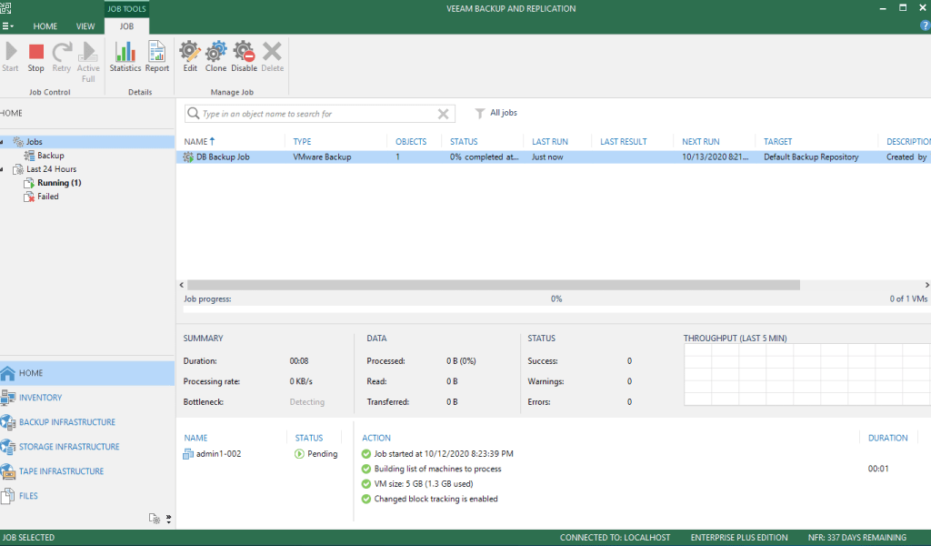Clone the selected job
This screenshot has width=931, height=546.
pyautogui.click(x=215, y=56)
